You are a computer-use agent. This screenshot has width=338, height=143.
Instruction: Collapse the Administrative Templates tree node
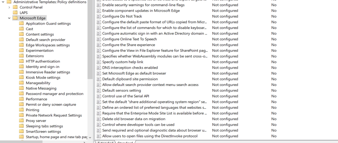(x=3, y=2)
